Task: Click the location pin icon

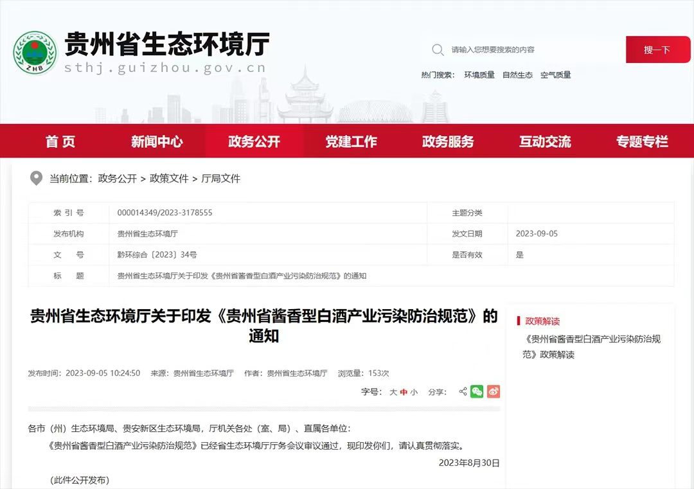Action: [x=36, y=179]
